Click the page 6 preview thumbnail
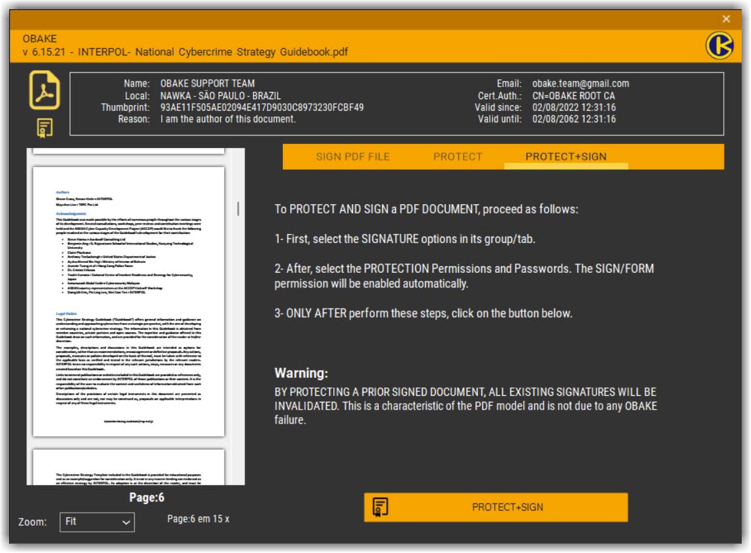The width and height of the screenshot is (751, 553). [x=128, y=302]
